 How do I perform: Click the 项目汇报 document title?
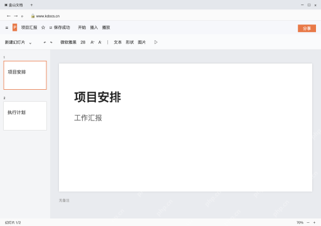(29, 28)
